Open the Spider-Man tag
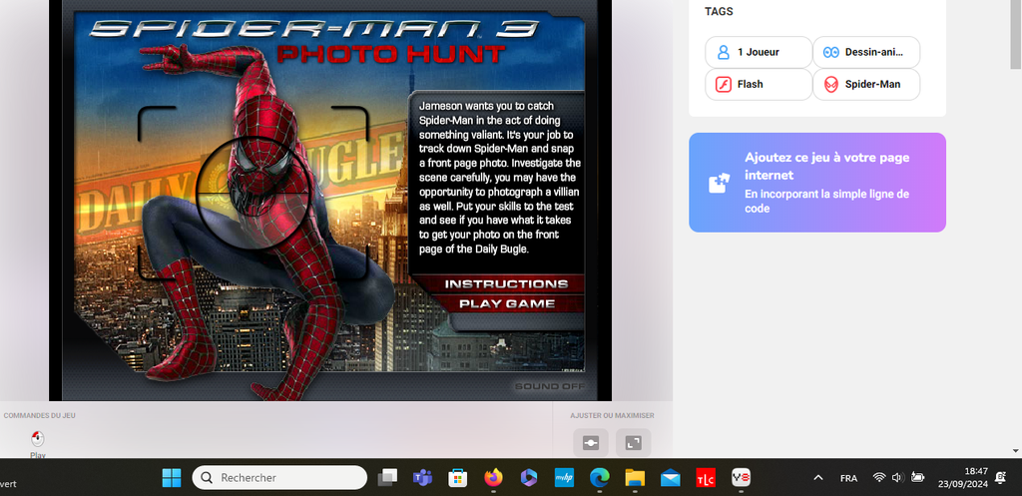1022x496 pixels. click(x=865, y=84)
